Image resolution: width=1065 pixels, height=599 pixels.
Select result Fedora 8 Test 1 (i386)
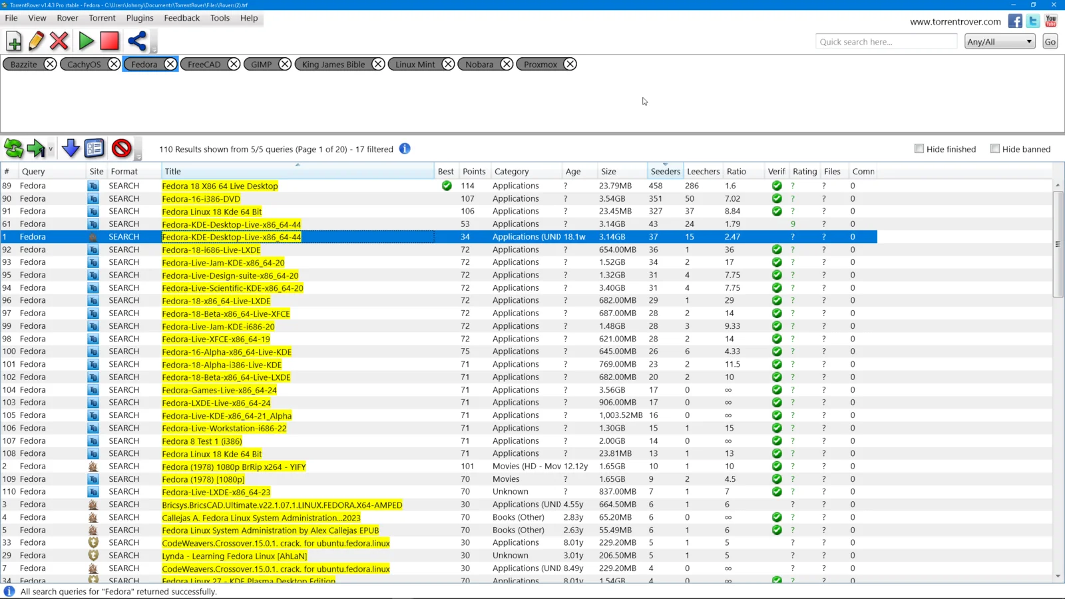pyautogui.click(x=202, y=441)
